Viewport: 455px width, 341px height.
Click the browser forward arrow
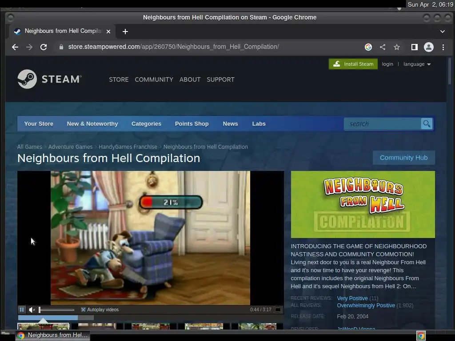pyautogui.click(x=29, y=47)
